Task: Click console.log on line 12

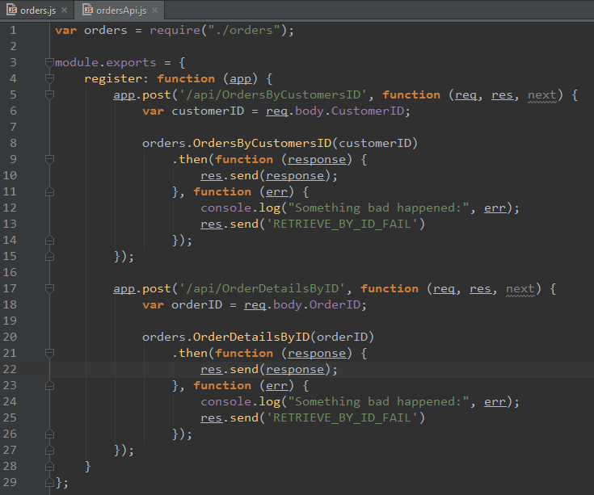Action: click(x=240, y=208)
